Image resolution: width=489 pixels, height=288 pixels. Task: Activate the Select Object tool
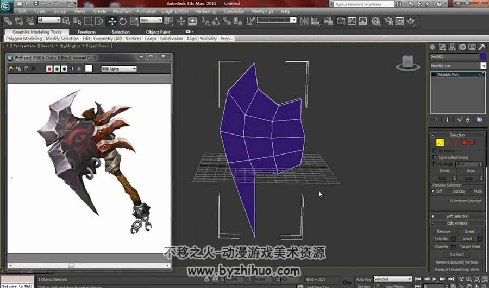[66, 21]
